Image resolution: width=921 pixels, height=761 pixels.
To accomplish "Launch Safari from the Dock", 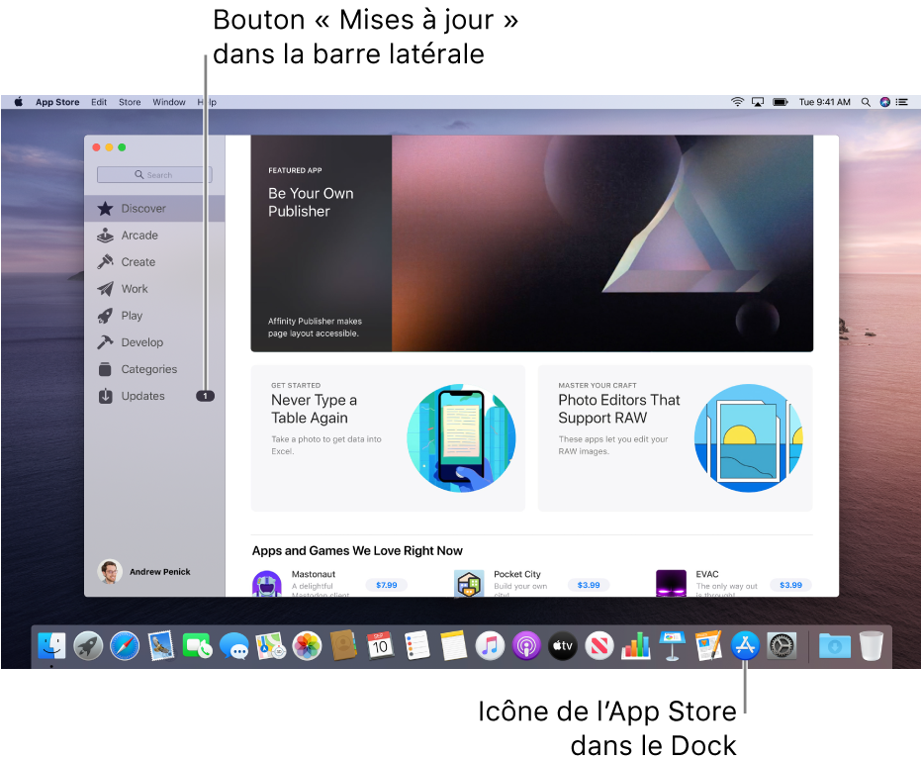I will tap(125, 646).
